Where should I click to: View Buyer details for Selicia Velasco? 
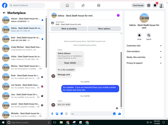pos(70,63)
